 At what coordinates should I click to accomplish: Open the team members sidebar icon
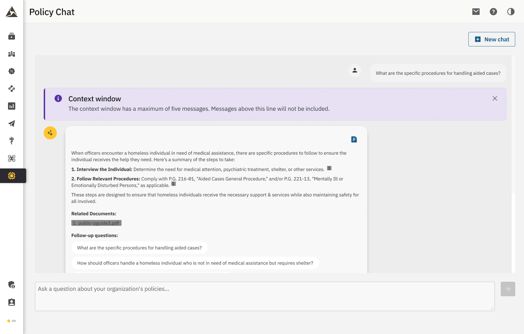click(11, 54)
